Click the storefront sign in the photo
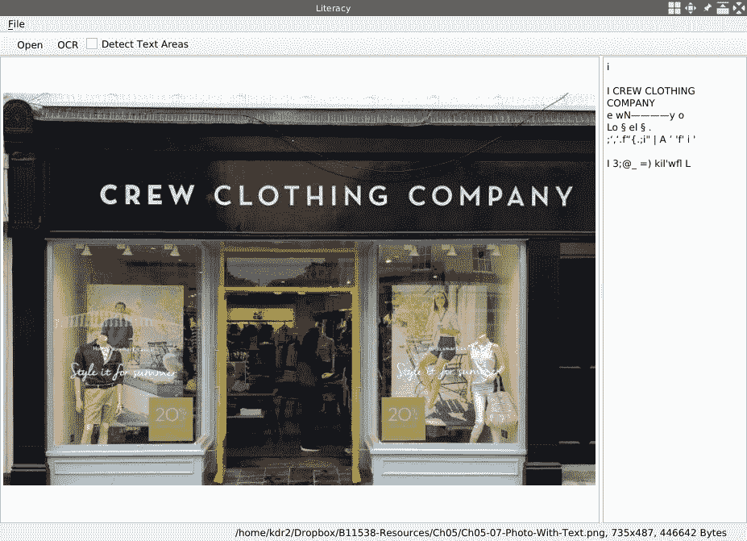This screenshot has height=541, width=747. (336, 196)
